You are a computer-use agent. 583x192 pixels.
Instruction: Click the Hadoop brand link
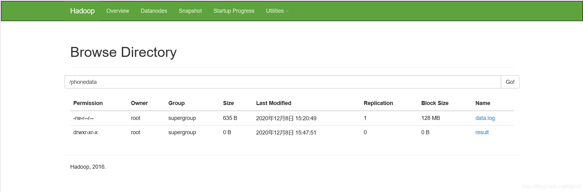point(82,11)
